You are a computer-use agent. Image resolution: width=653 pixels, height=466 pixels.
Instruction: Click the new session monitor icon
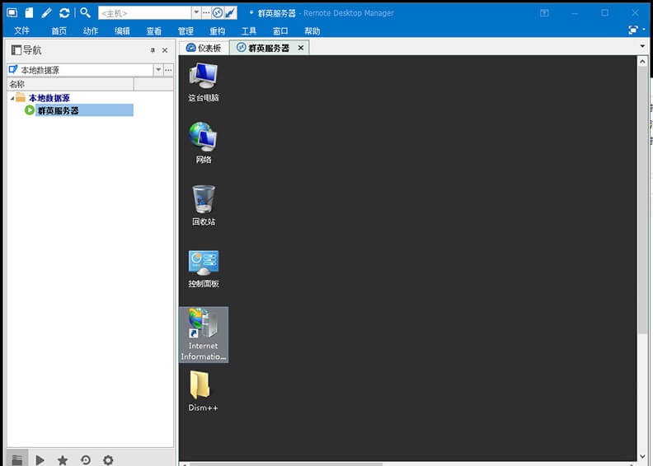coord(12,13)
